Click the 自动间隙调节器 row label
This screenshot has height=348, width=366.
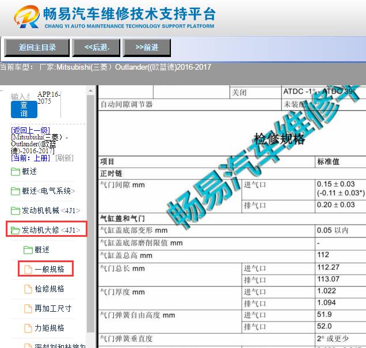click(x=126, y=104)
